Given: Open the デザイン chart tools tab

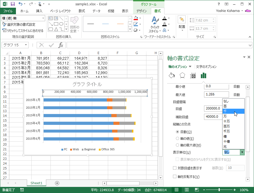Looking at the screenshot, I should (x=142, y=11).
